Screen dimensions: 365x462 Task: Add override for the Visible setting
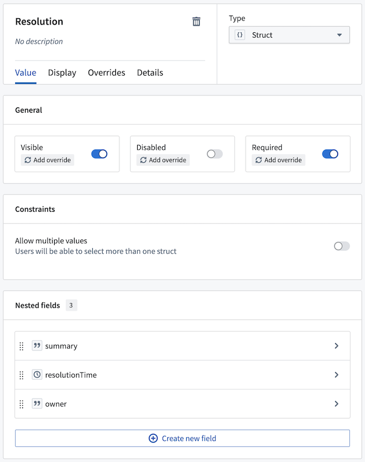[47, 160]
